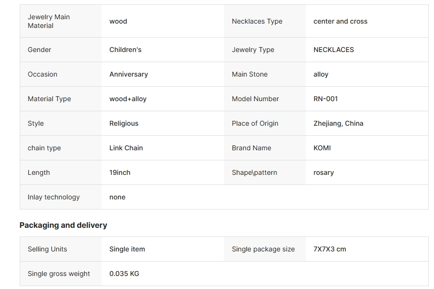434x289 pixels.
Task: Click the 'Inlay technology' label
Action: 53,197
